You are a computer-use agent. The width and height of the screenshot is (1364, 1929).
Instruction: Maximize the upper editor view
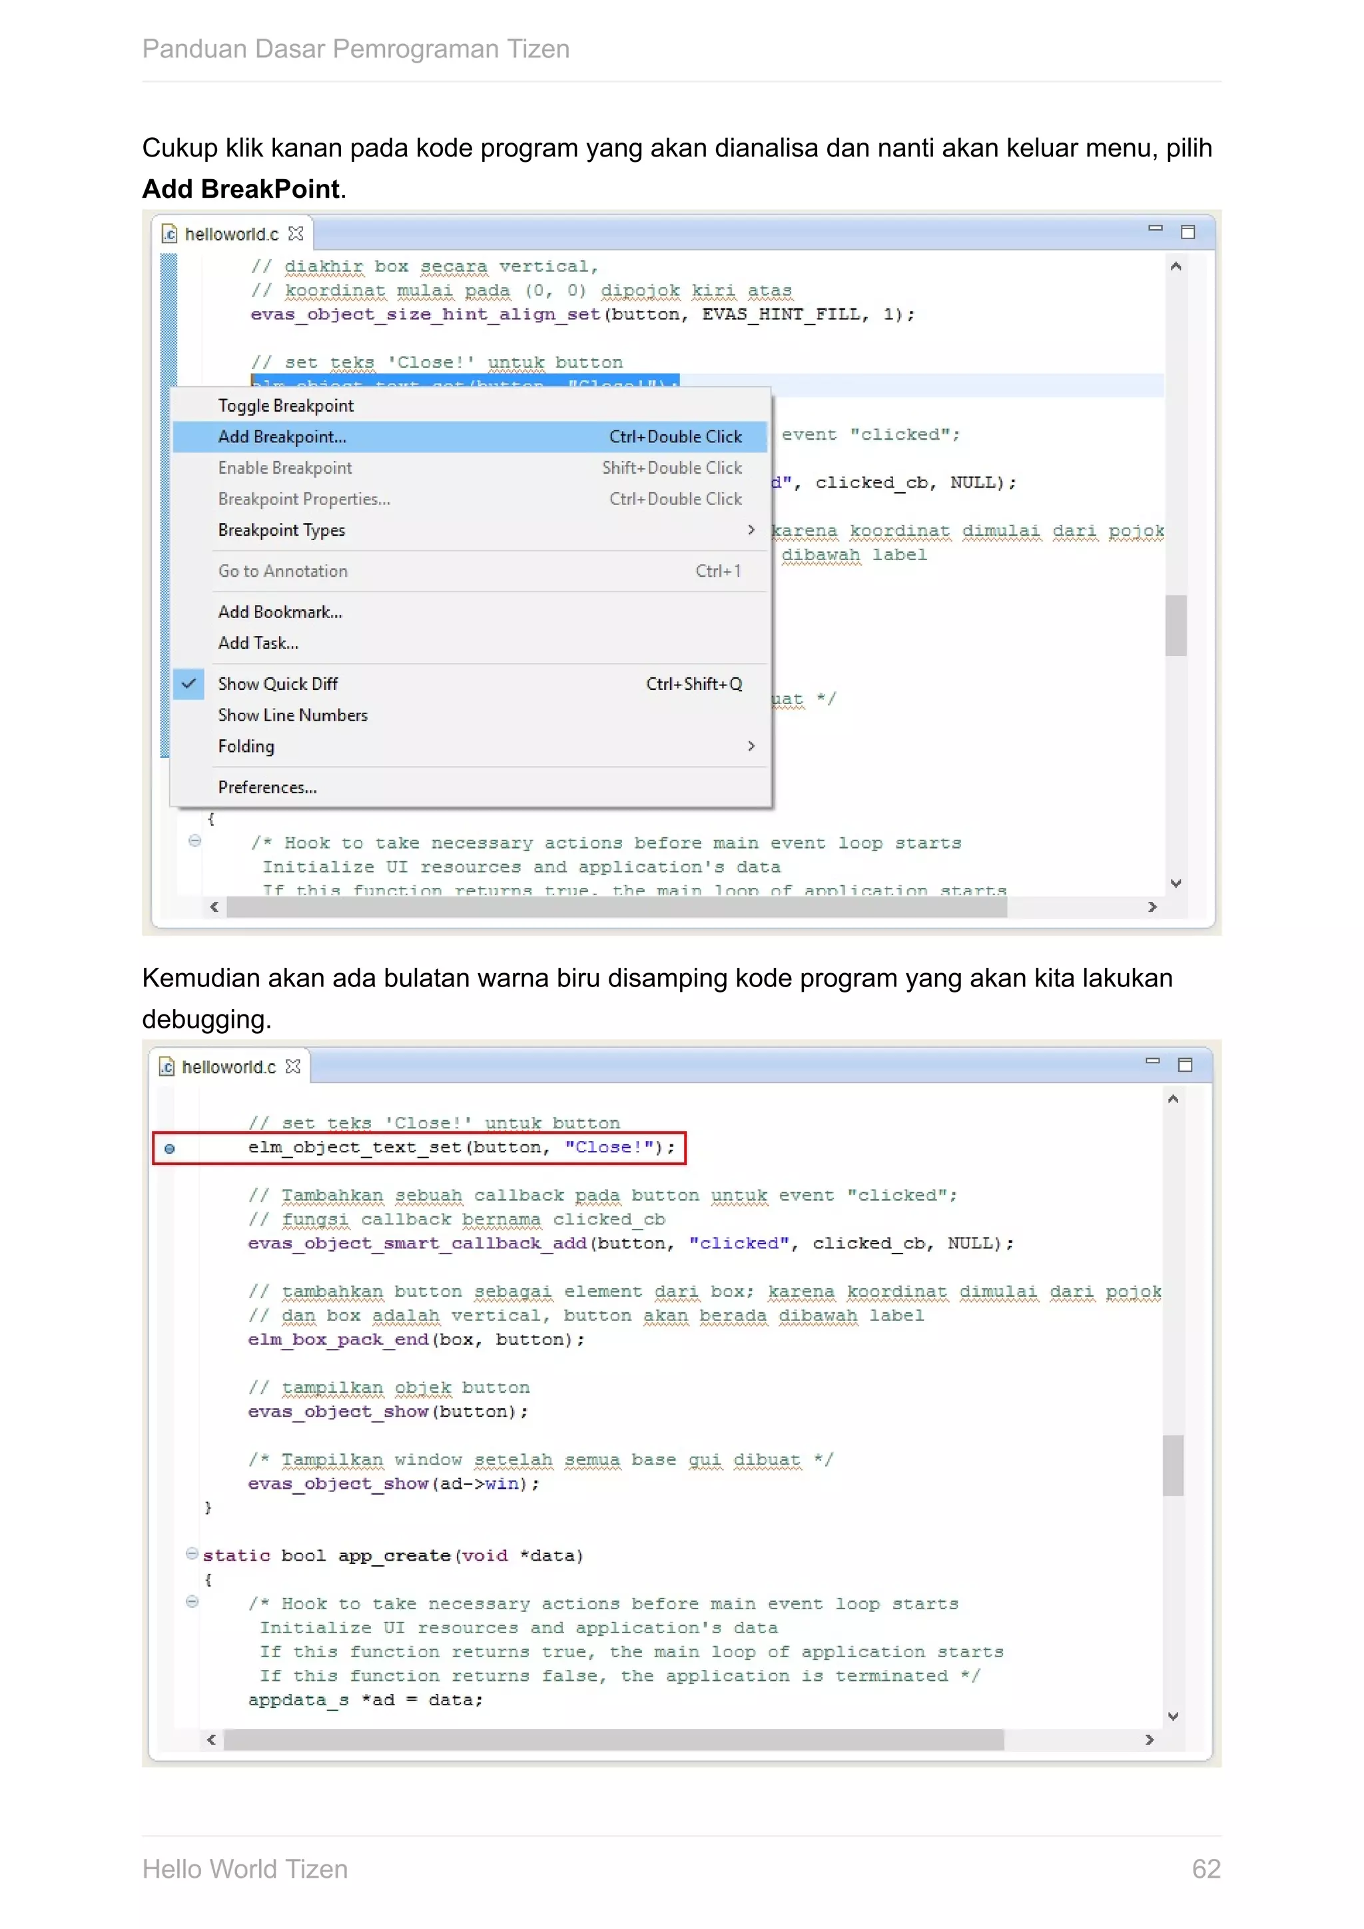pyautogui.click(x=1188, y=232)
